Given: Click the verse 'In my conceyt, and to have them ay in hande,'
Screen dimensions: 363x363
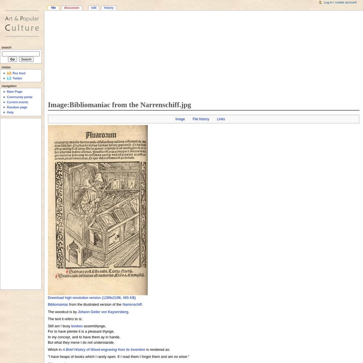Looking at the screenshot, I should click(84, 337).
